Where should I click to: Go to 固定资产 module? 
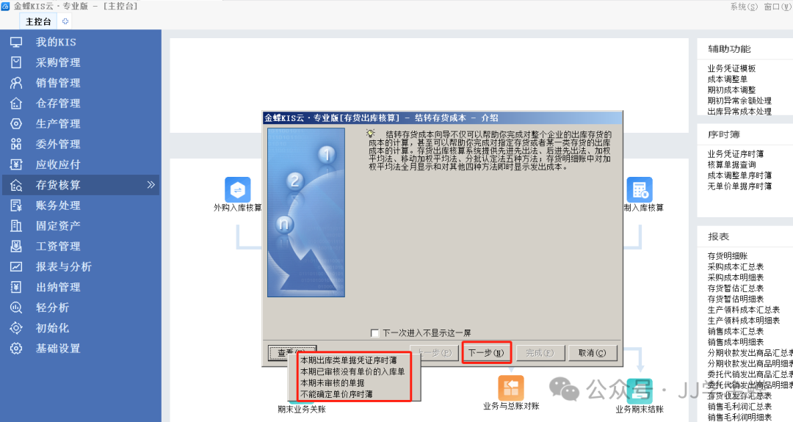pyautogui.click(x=58, y=226)
